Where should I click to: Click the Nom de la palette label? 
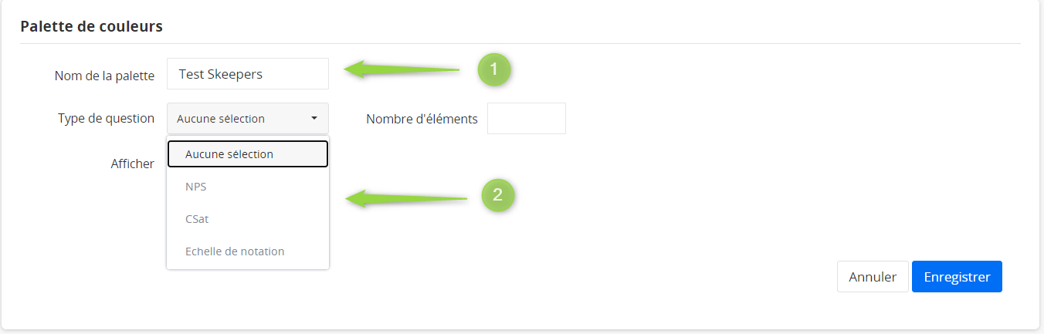[x=105, y=76]
